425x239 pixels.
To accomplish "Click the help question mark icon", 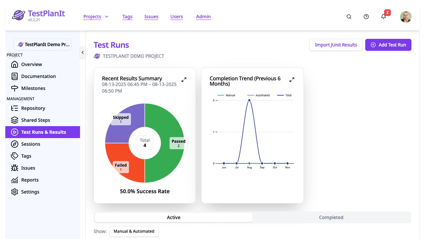I will pos(366,16).
